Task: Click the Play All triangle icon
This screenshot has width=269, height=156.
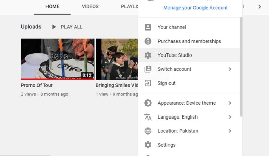Action: (54, 27)
